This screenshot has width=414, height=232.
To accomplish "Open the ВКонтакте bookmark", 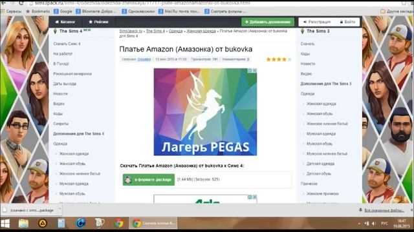I will click(x=96, y=12).
